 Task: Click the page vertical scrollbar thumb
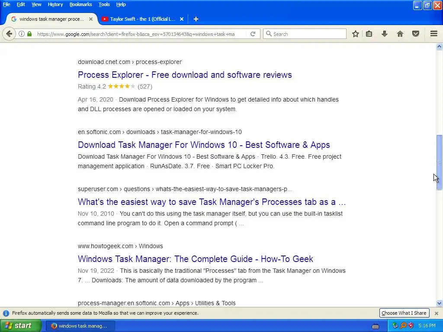pos(439,163)
